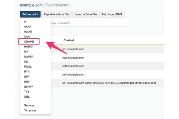Click the Content column header
The image size is (179, 119).
69,40
